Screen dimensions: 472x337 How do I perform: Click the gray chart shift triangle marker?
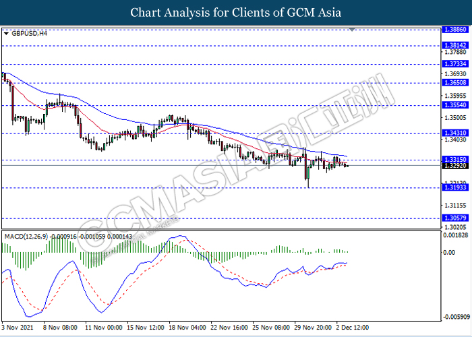point(351,30)
